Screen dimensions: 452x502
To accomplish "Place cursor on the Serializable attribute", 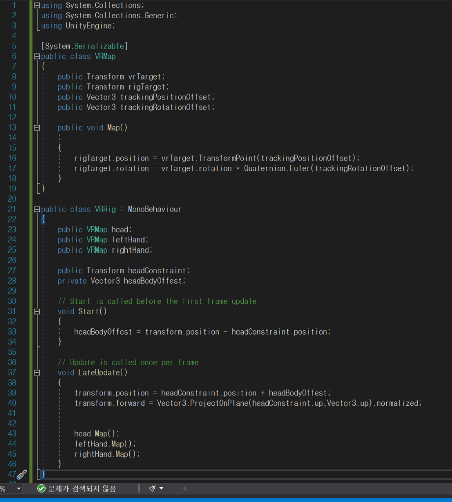I will tap(100, 46).
